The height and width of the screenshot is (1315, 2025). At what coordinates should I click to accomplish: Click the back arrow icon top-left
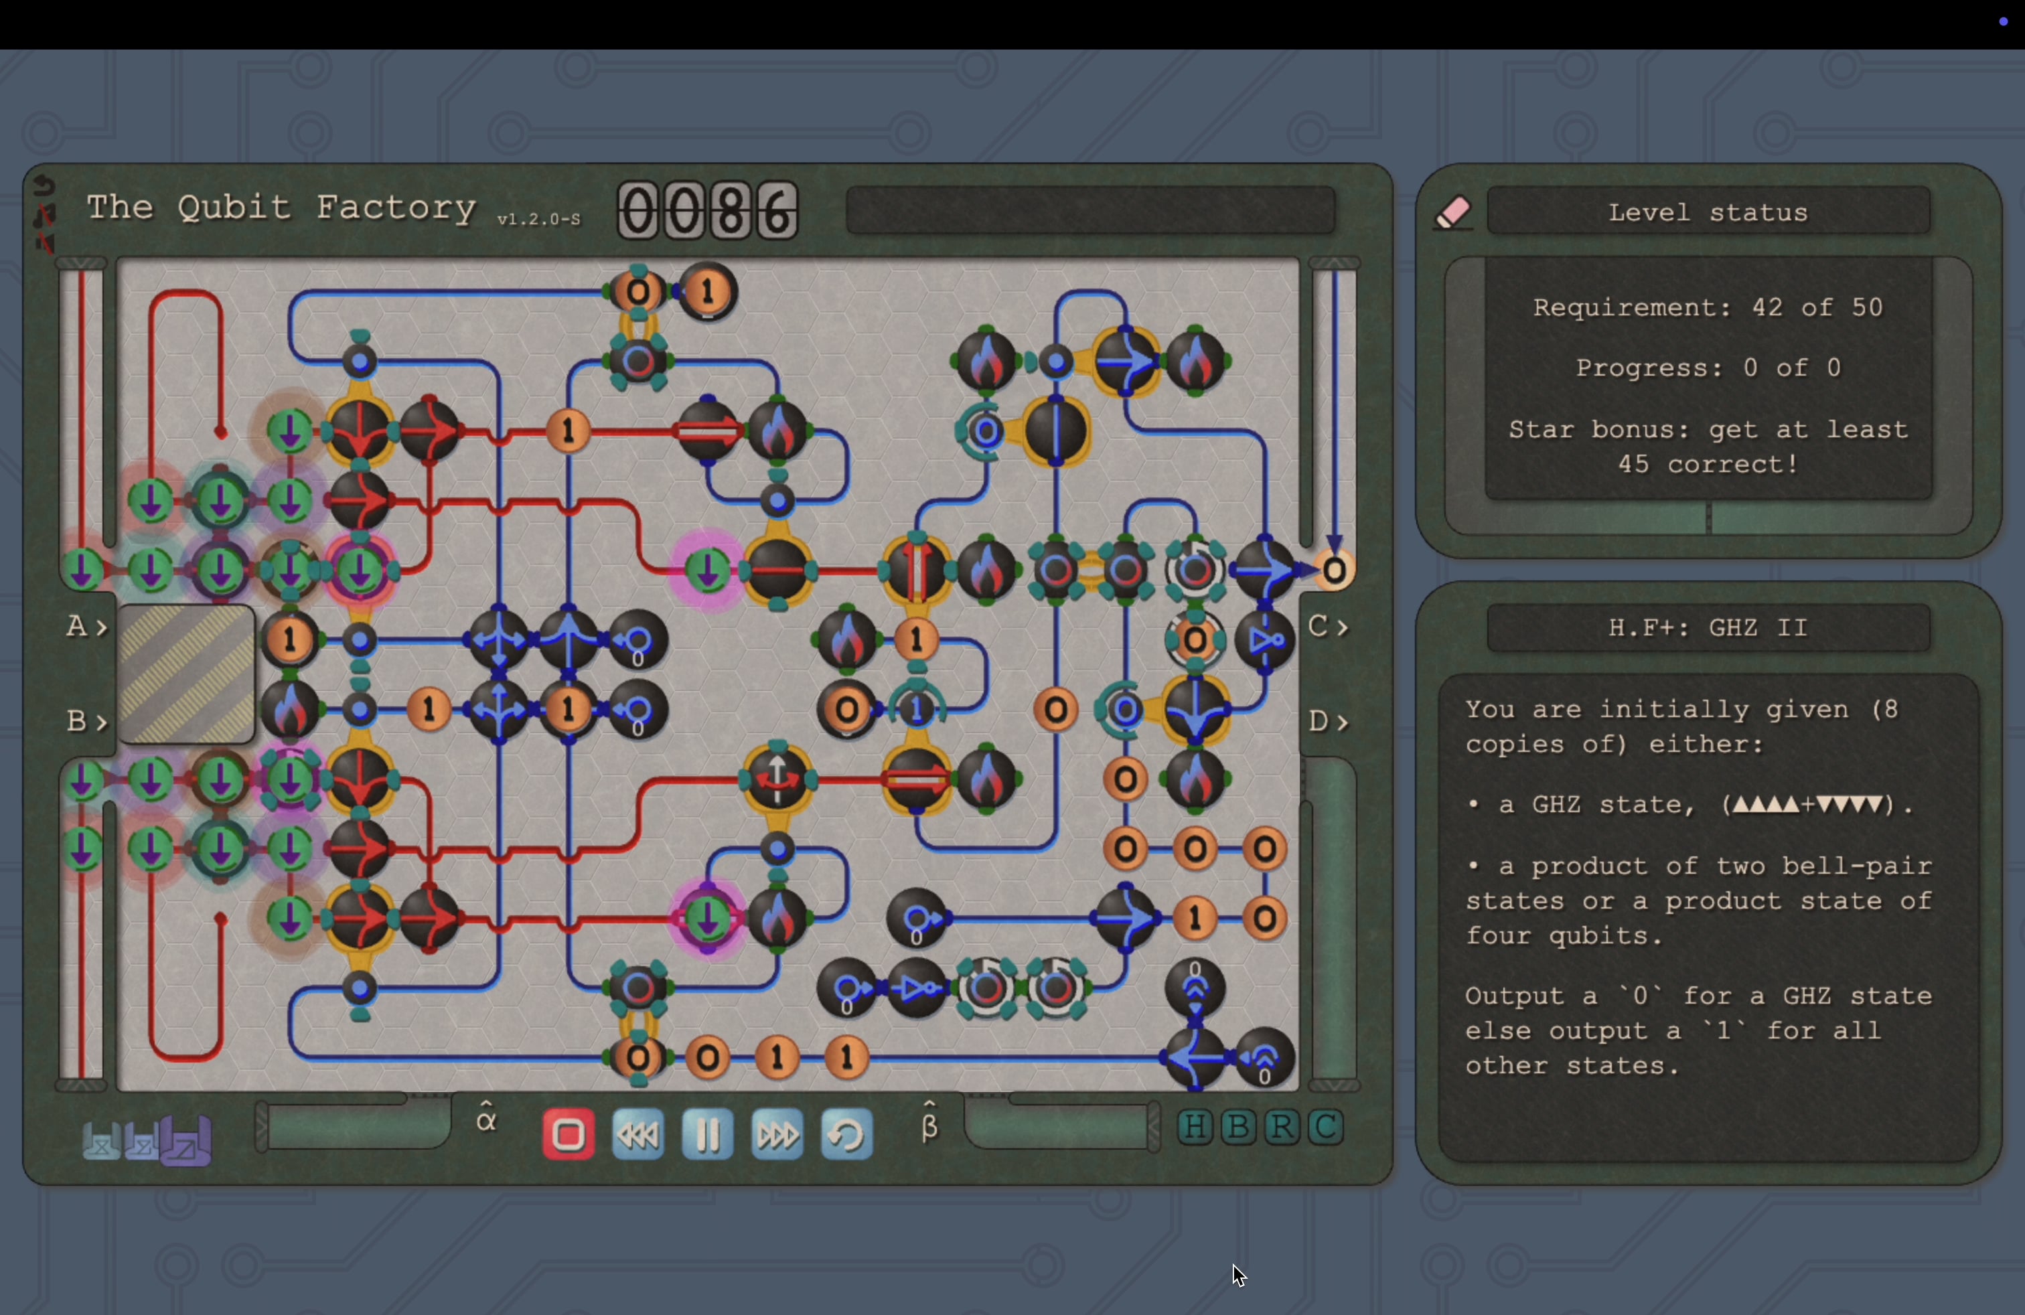44,185
